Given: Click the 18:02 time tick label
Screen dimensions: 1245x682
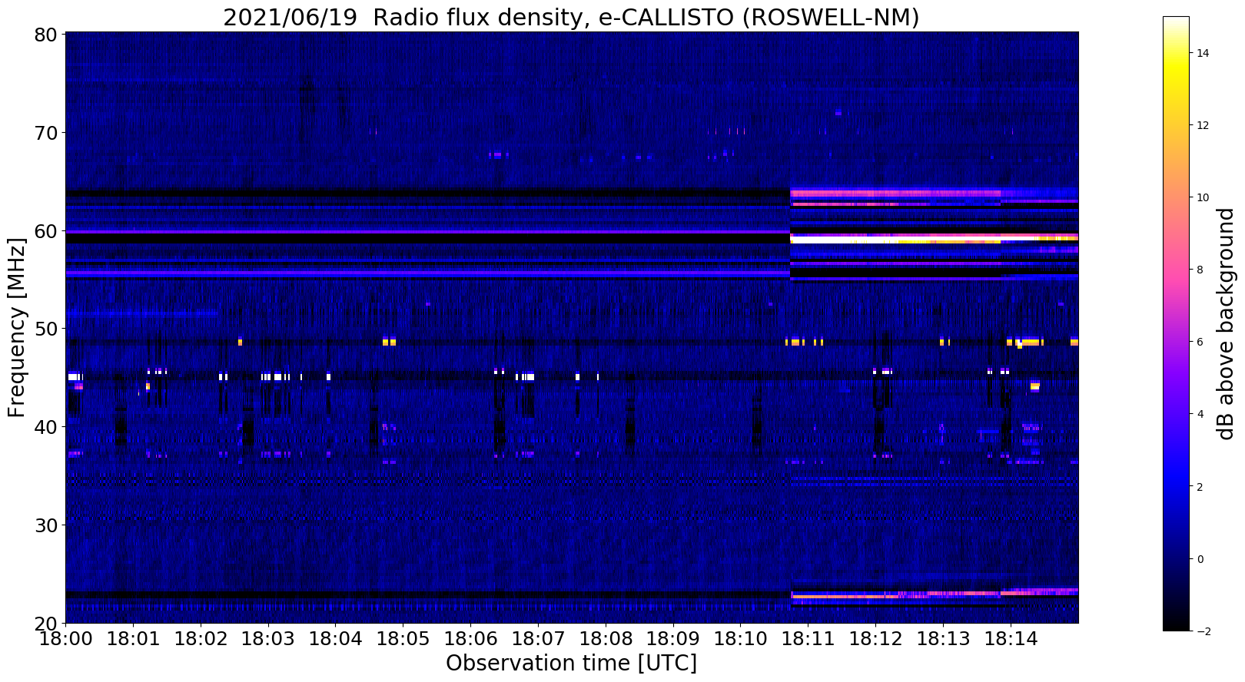Looking at the screenshot, I should (x=201, y=638).
